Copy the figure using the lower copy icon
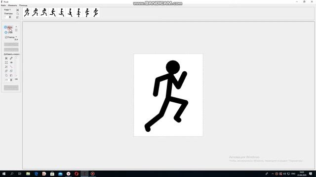 tap(6, 75)
